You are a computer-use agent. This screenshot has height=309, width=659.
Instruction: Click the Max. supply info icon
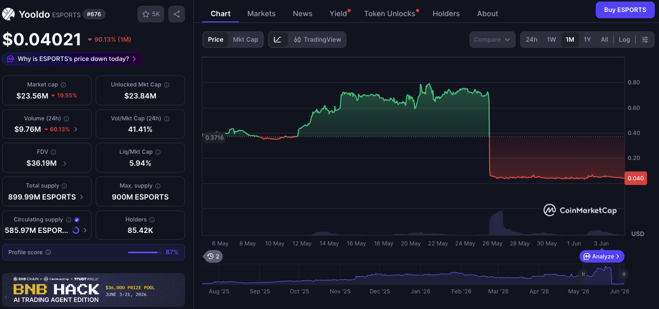158,186
